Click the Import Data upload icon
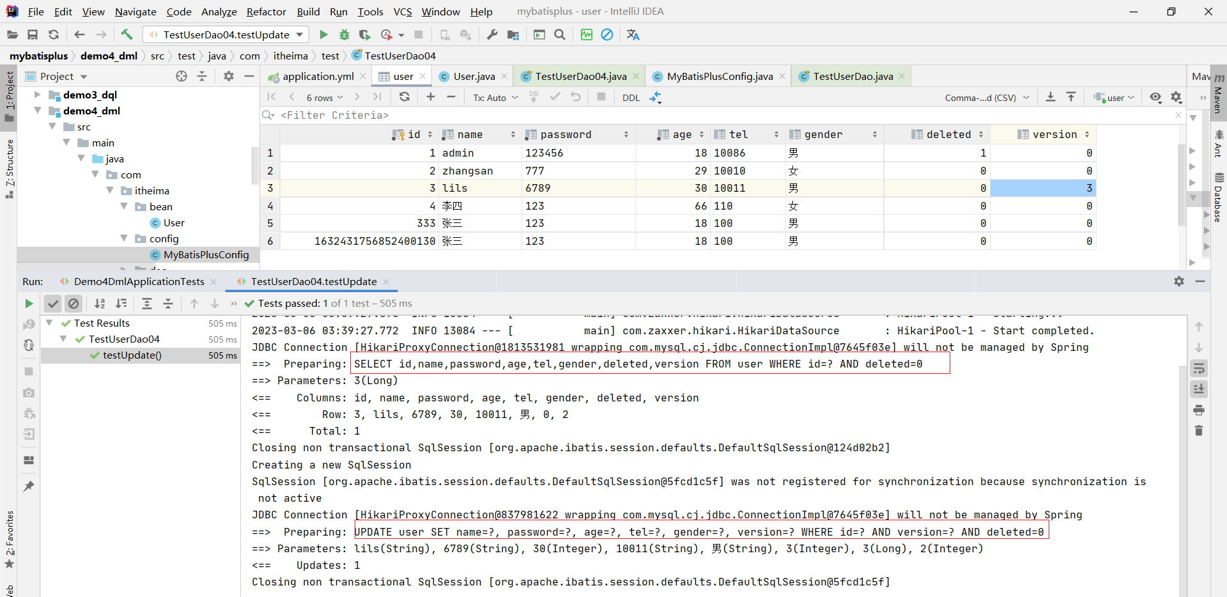Image resolution: width=1227 pixels, height=597 pixels. [x=1071, y=97]
